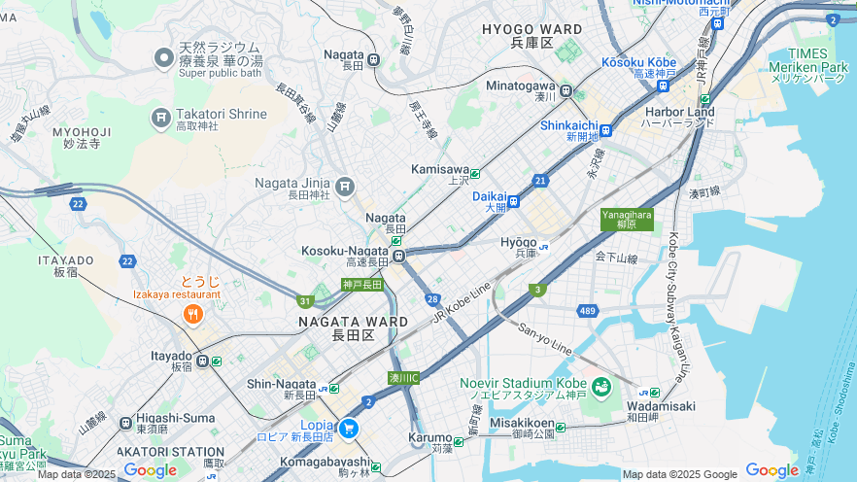Select the Kosoku-Nagata station icon
The width and height of the screenshot is (857, 482).
click(x=399, y=256)
